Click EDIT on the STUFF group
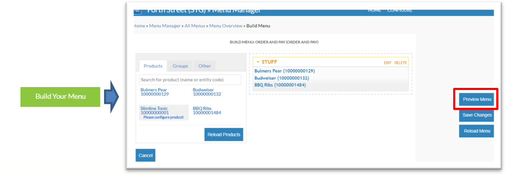The height and width of the screenshot is (180, 515). pos(388,63)
